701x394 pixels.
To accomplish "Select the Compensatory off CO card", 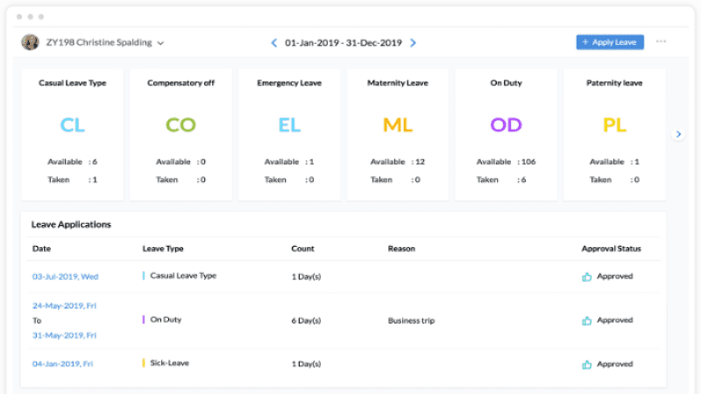I will [181, 134].
